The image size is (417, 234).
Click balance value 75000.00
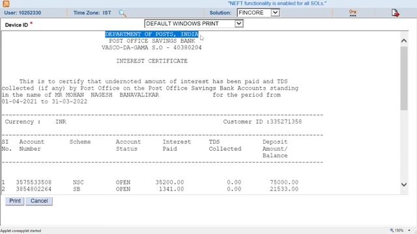[284, 182]
